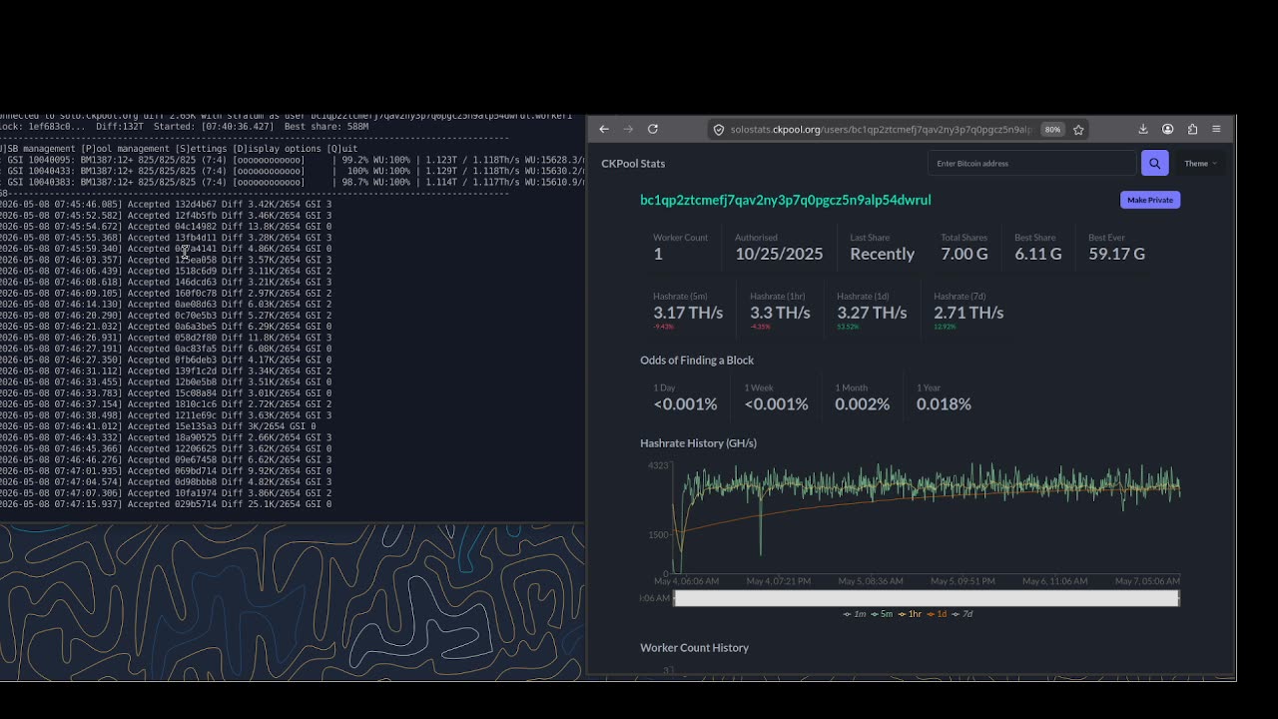The image size is (1278, 719).
Task: Open the extensions puzzle icon
Action: point(1192,129)
